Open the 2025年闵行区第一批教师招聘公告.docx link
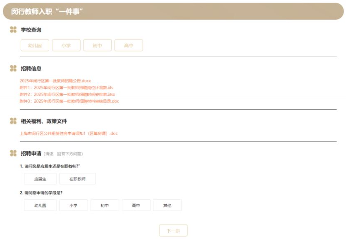 [x=55, y=81]
